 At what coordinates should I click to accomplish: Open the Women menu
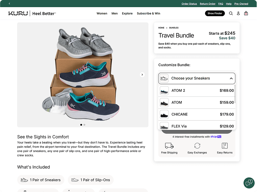pyautogui.click(x=102, y=13)
